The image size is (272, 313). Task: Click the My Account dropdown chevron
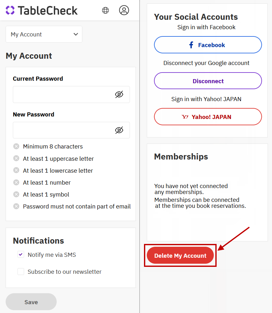[x=76, y=34]
